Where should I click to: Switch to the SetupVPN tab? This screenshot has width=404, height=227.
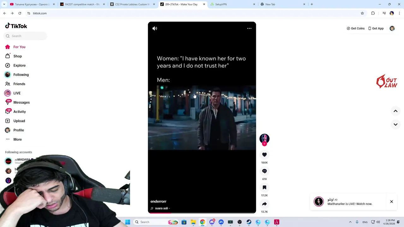coord(233,4)
